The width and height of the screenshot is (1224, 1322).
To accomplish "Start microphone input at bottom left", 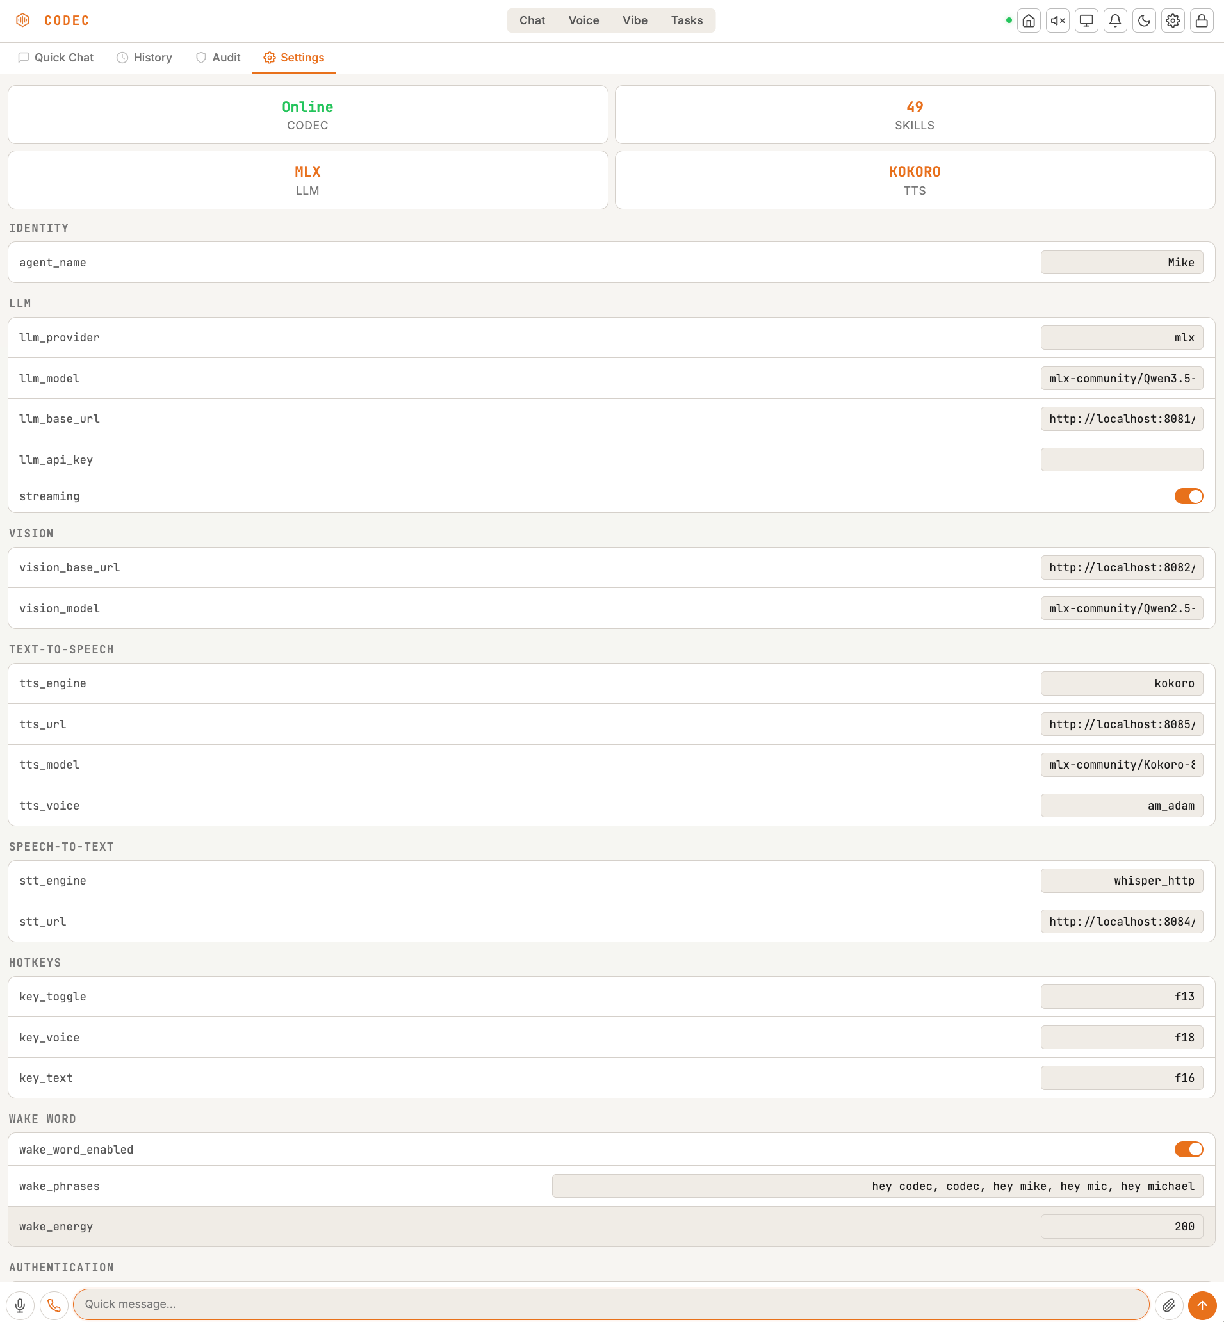I will (20, 1305).
